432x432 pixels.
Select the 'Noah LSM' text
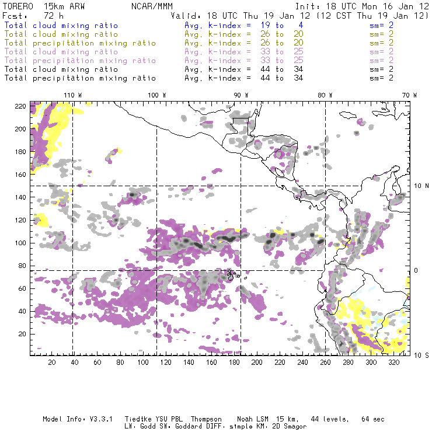[x=253, y=419]
